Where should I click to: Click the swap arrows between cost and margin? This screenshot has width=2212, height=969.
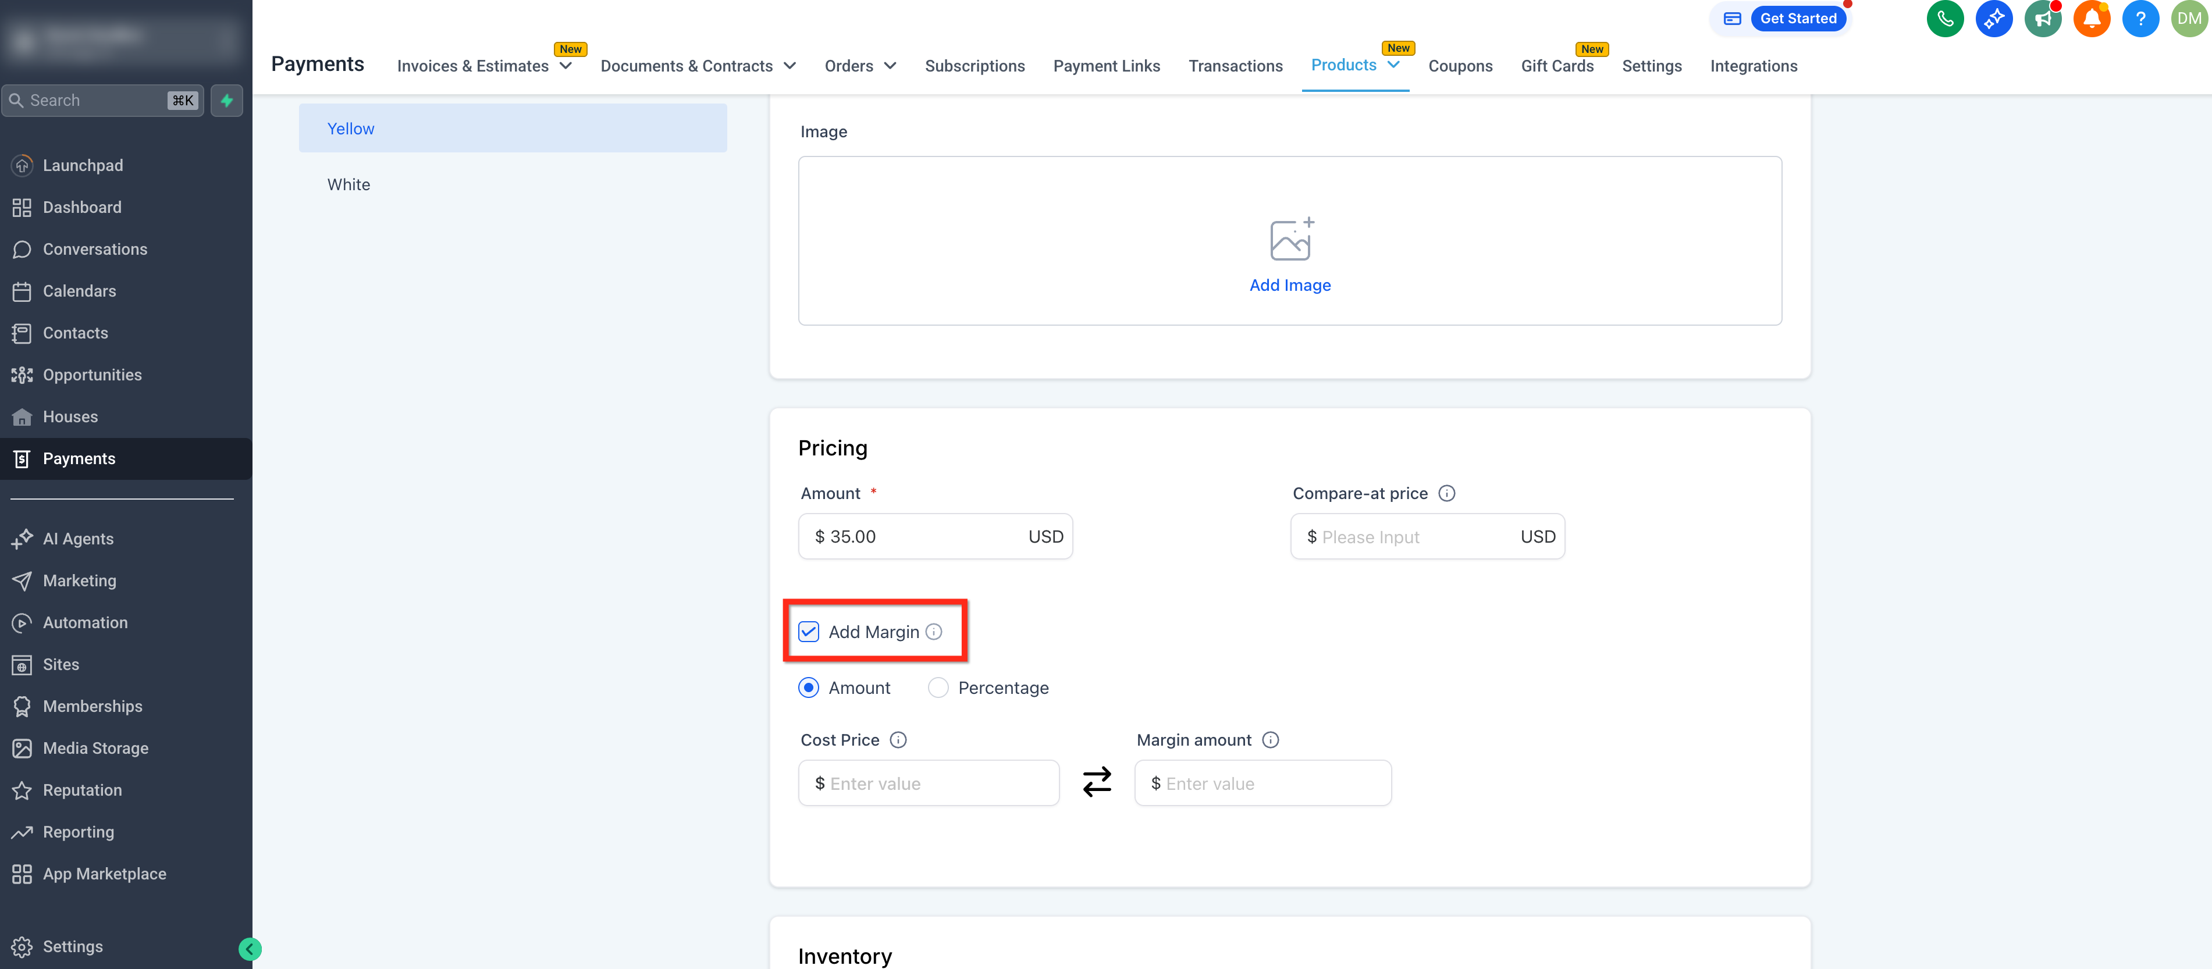tap(1097, 782)
